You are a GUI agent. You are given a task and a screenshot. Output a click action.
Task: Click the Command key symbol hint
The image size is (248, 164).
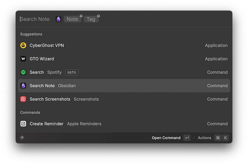coord(218,138)
